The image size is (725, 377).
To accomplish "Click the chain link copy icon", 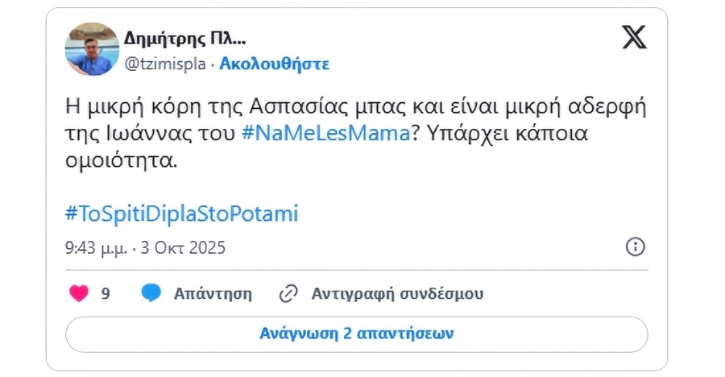I will point(288,294).
